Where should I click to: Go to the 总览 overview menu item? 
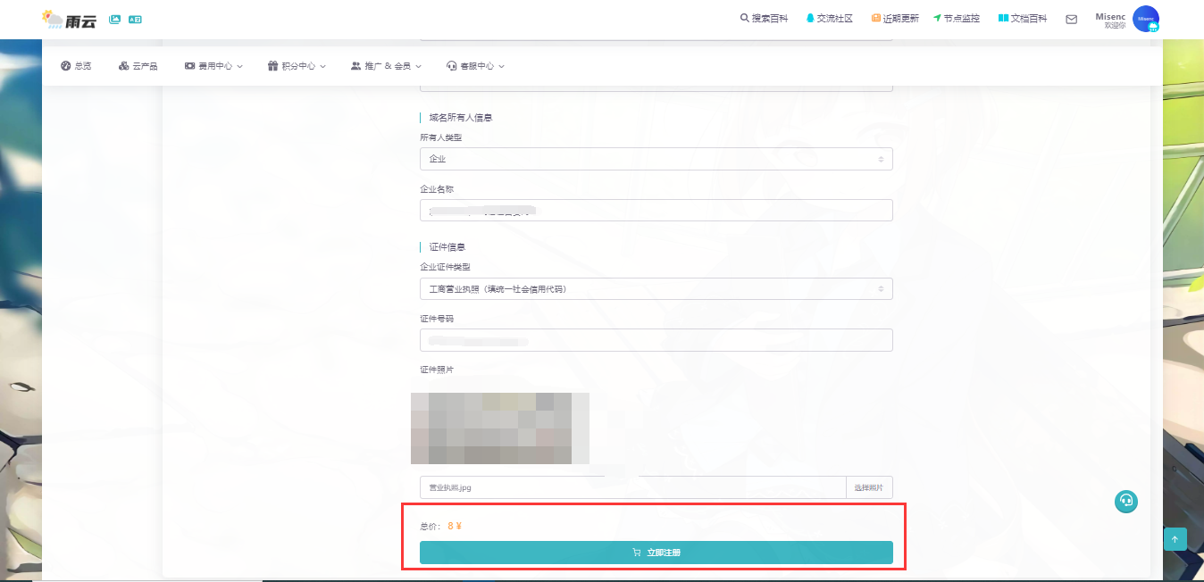76,66
